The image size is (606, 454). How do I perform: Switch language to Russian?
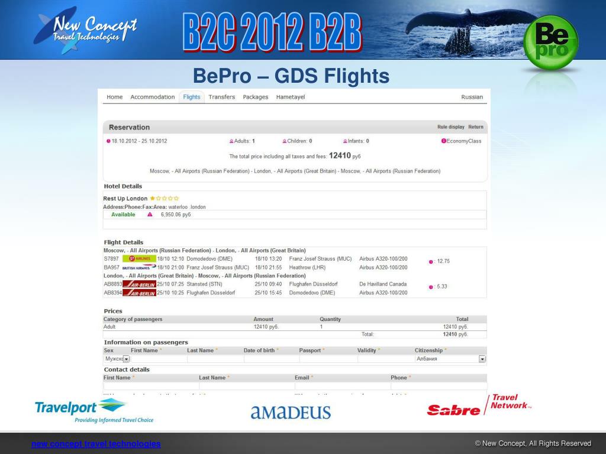(472, 97)
